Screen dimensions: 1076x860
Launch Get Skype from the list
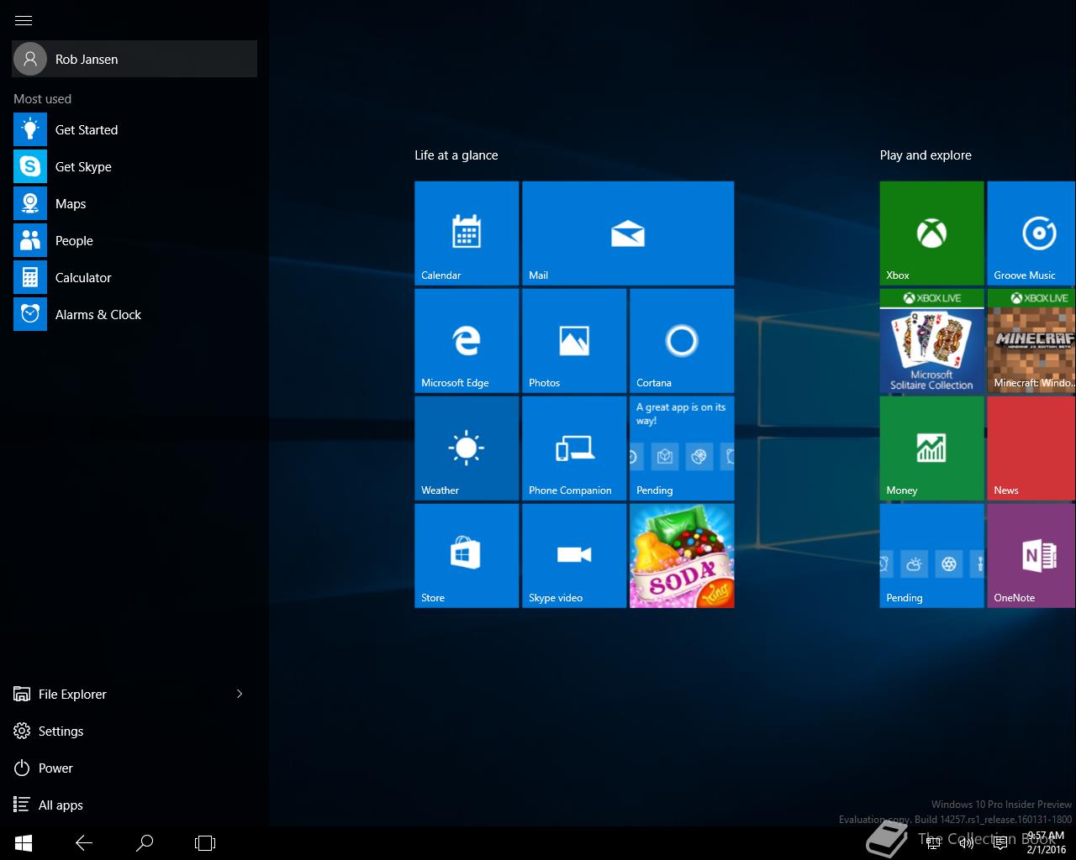point(134,166)
